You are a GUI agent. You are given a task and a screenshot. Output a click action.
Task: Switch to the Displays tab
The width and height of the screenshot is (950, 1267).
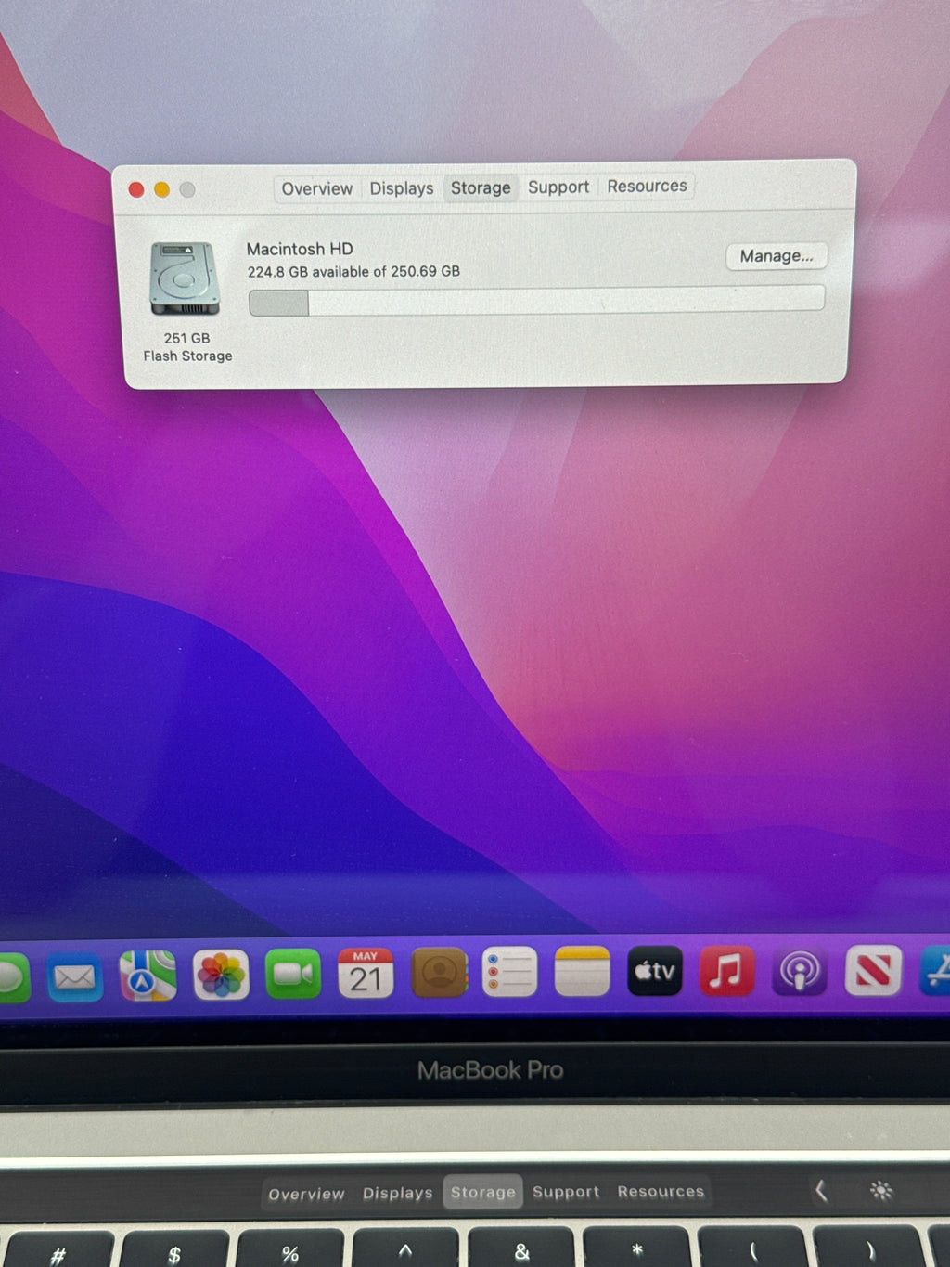point(401,188)
